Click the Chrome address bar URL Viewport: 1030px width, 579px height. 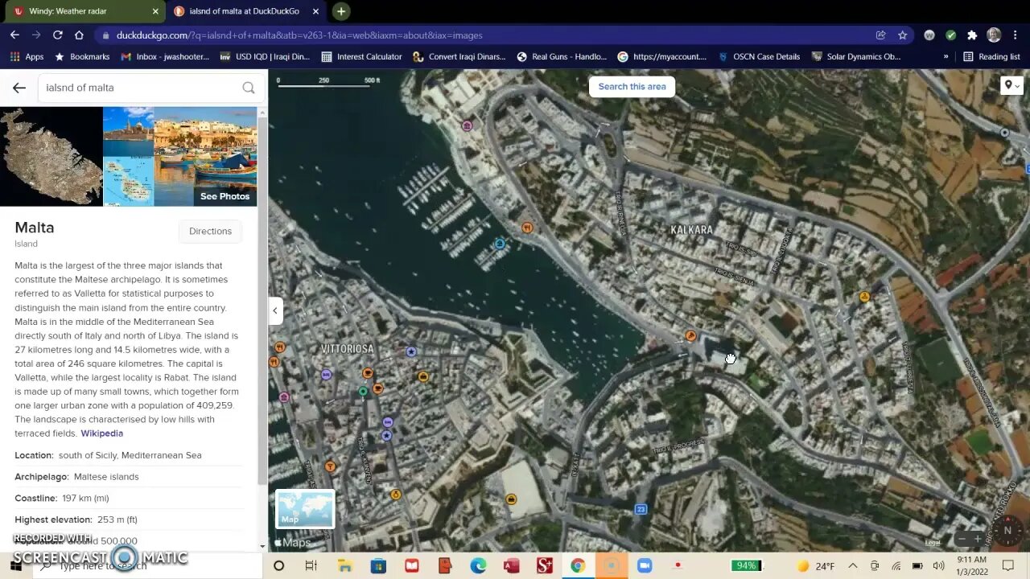(x=299, y=35)
